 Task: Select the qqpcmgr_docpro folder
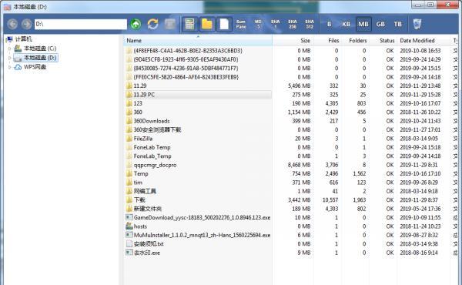(x=155, y=165)
